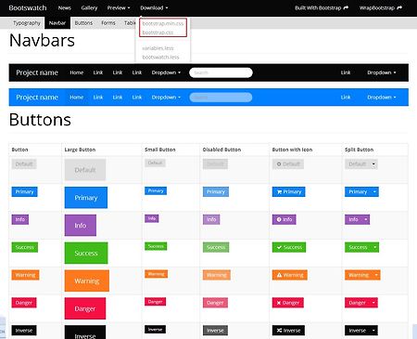The image size is (417, 339).
Task: Click the normal Default button
Action: 24,163
